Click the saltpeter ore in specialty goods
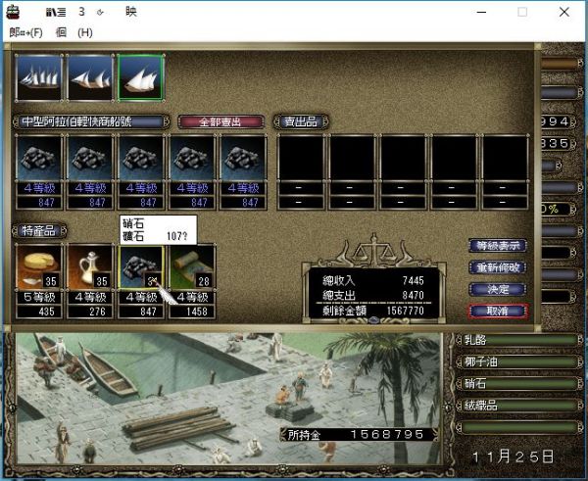The image size is (588, 481). pyautogui.click(x=141, y=266)
